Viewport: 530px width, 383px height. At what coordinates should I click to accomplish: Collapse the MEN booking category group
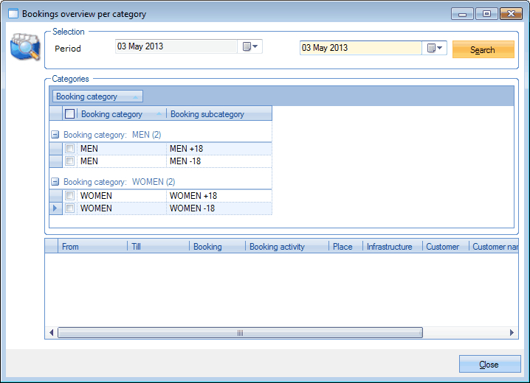(55, 135)
